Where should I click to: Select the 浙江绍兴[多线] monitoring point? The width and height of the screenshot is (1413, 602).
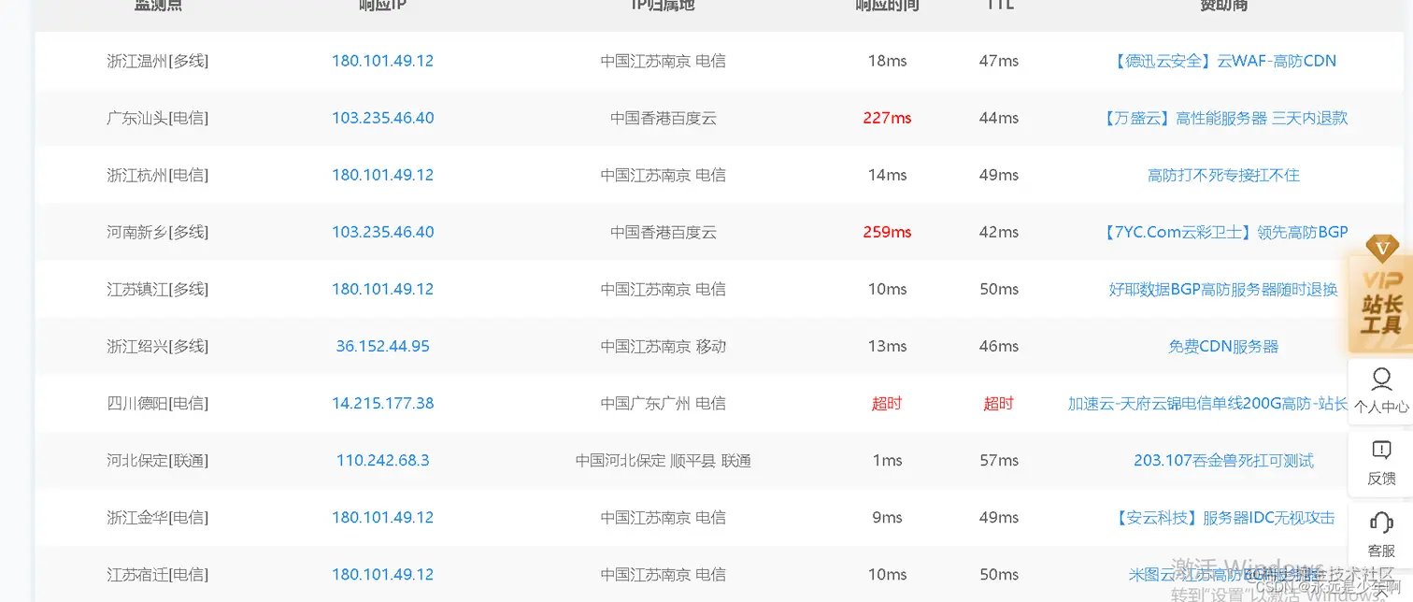click(157, 346)
